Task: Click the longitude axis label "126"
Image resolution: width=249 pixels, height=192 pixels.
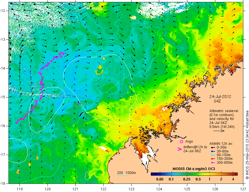Action: point(215,189)
